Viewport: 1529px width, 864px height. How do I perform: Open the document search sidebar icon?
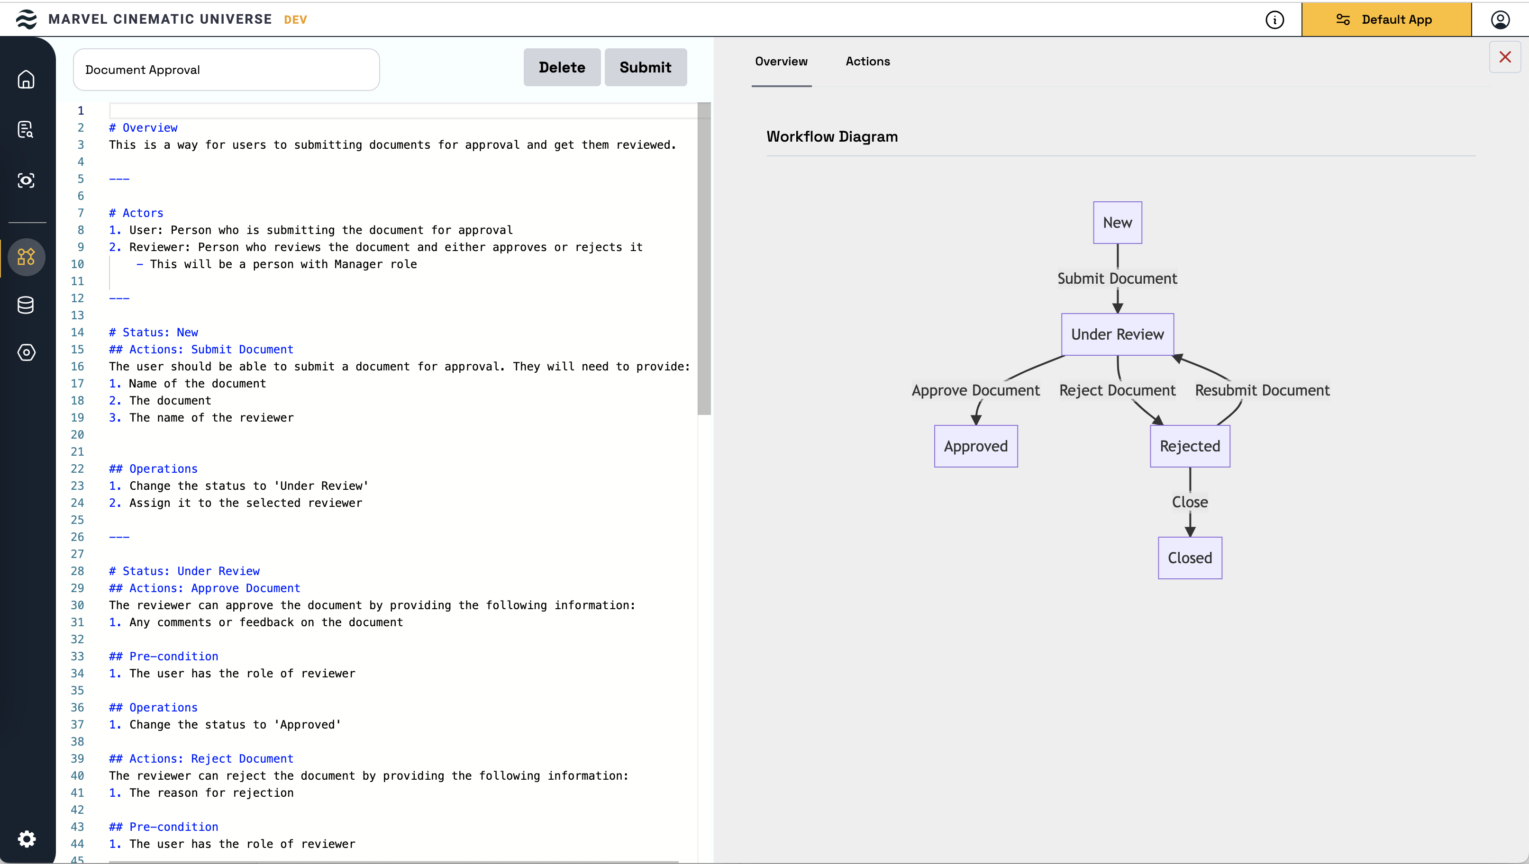pos(26,129)
